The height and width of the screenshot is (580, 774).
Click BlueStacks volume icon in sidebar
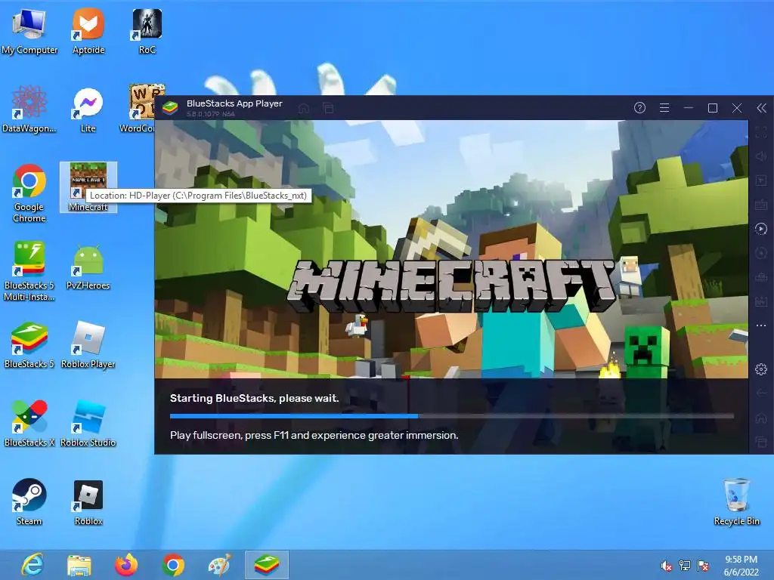[760, 156]
